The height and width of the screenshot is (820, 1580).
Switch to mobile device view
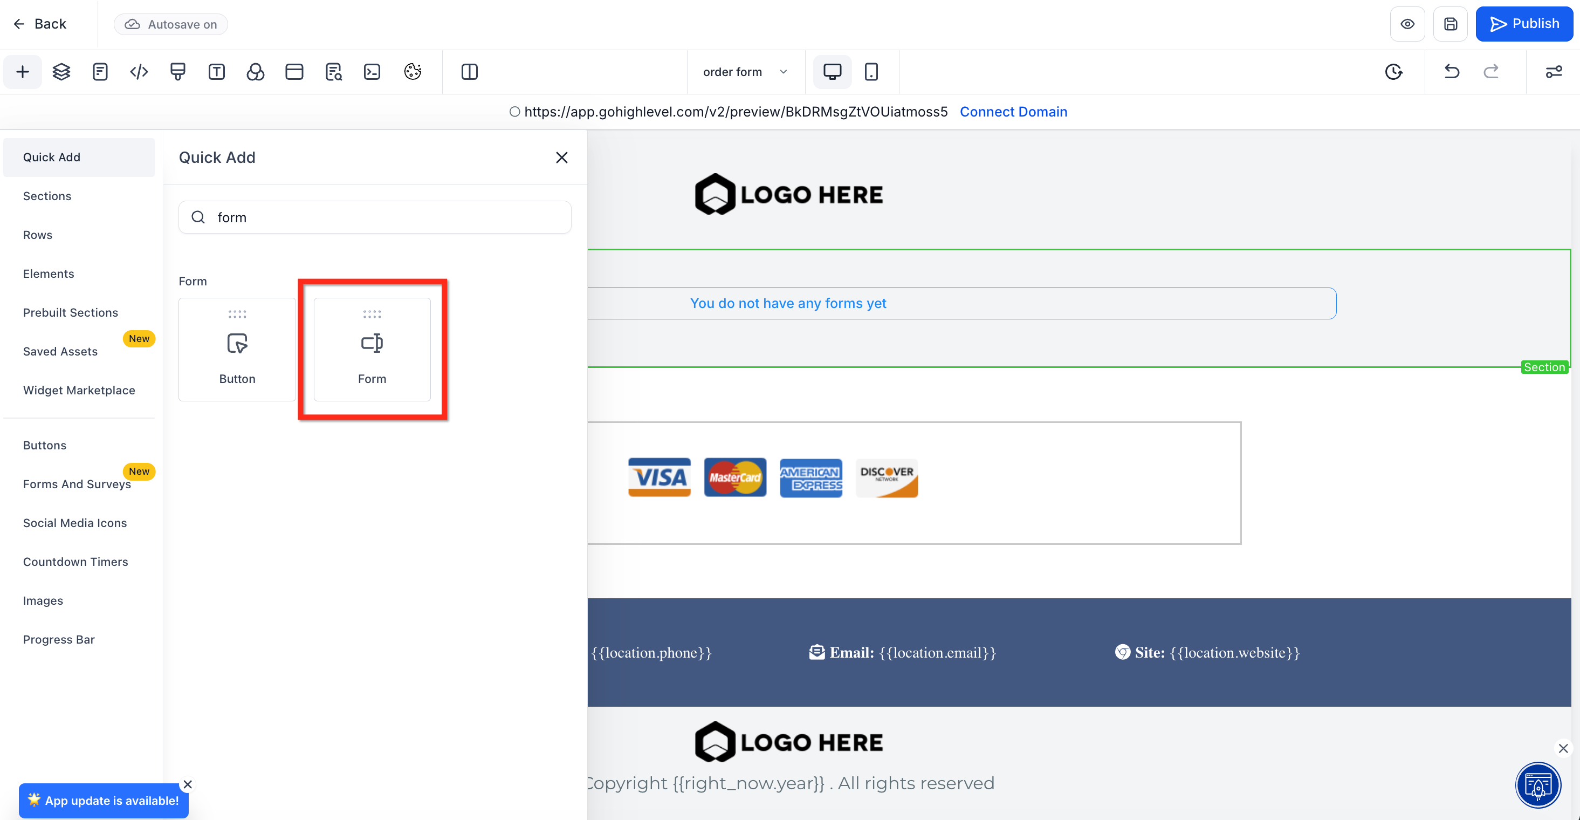[871, 72]
